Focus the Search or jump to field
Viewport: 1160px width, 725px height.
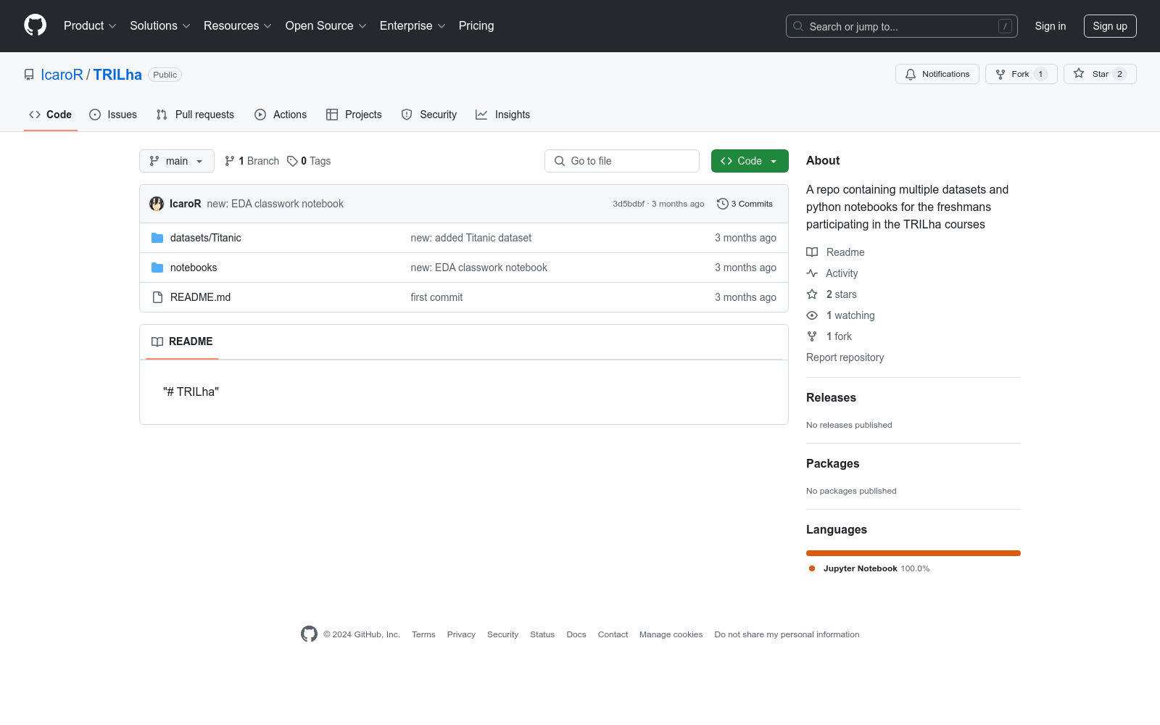click(x=902, y=26)
